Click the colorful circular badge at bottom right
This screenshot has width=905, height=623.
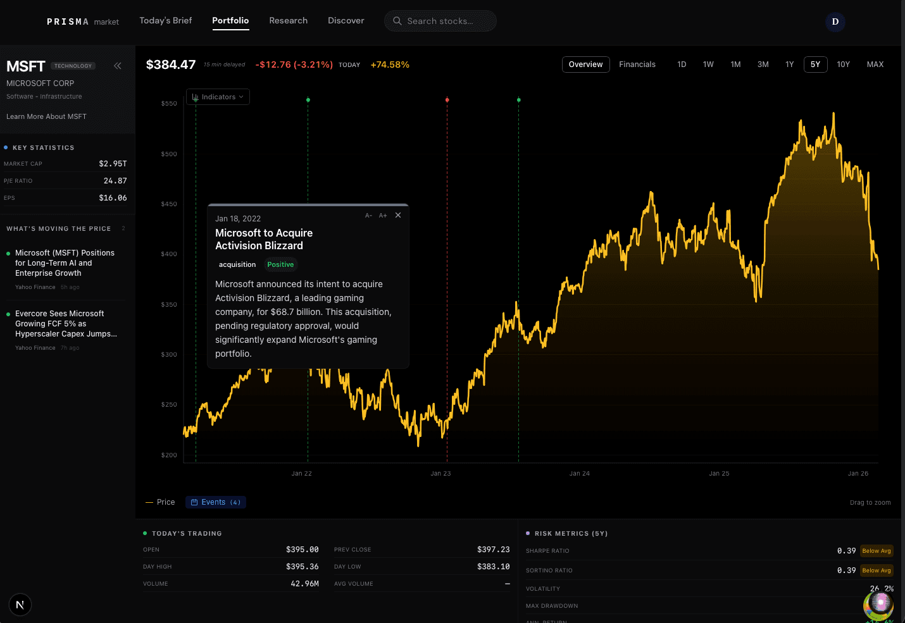point(878,605)
